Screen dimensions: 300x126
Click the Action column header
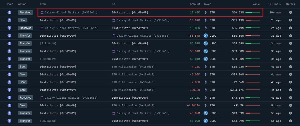coord(22,4)
